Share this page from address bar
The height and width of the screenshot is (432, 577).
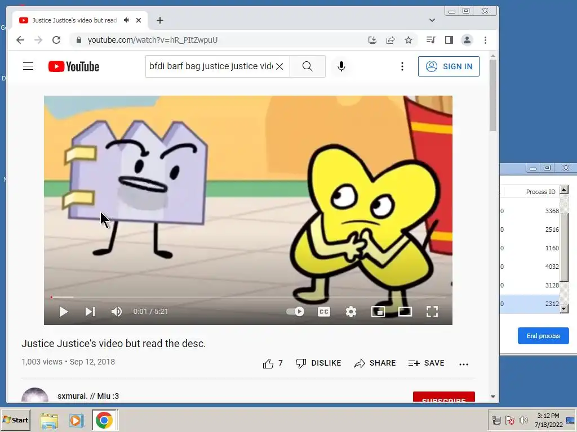pos(390,40)
